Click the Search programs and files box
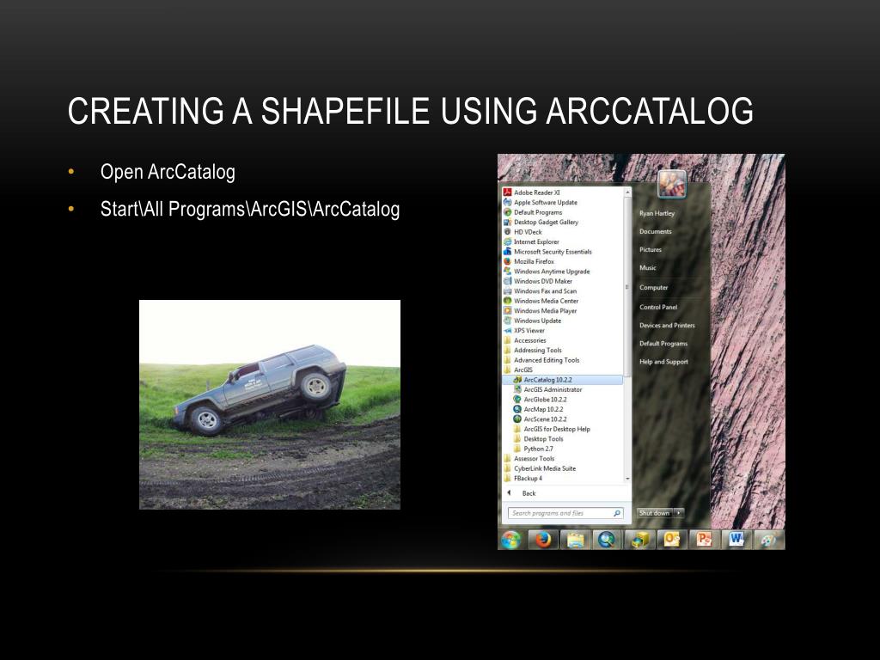The width and height of the screenshot is (880, 660). pyautogui.click(x=565, y=513)
